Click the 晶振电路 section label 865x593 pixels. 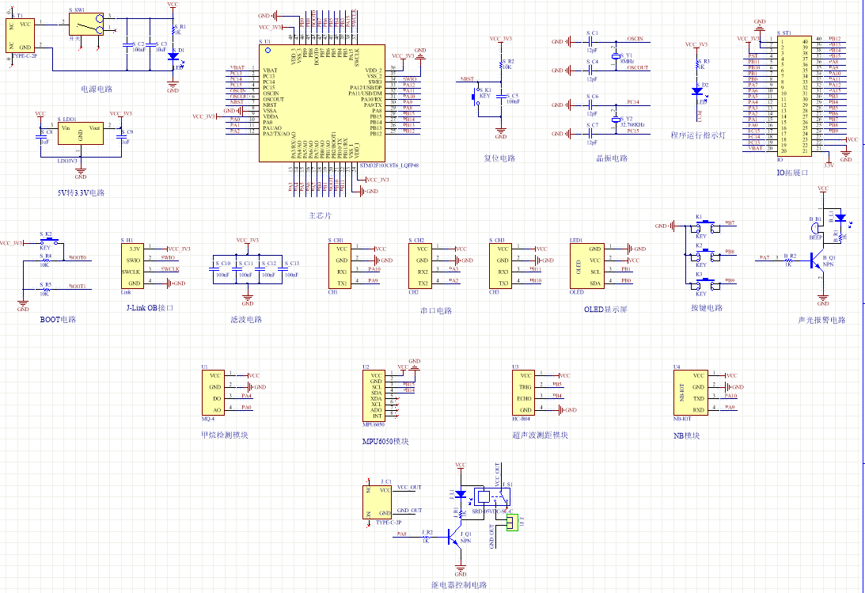click(613, 158)
